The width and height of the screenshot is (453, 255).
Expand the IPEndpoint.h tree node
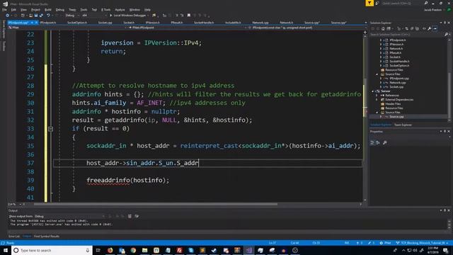pos(381,40)
